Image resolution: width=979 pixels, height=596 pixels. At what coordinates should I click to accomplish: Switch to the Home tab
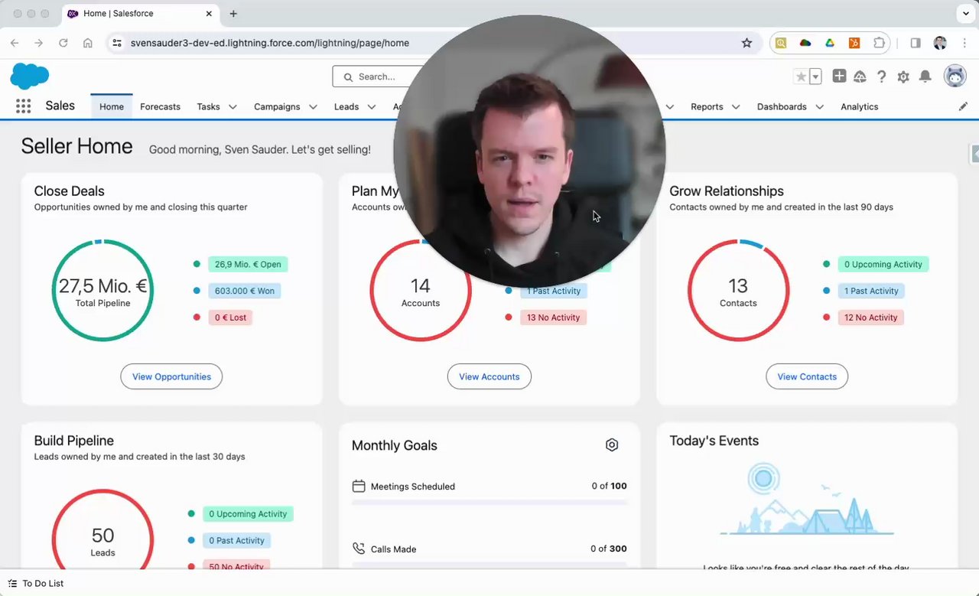(112, 106)
